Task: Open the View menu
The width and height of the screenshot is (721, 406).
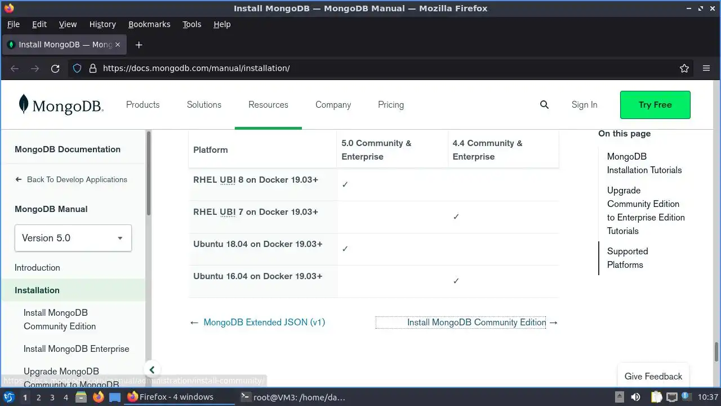Action: [68, 24]
